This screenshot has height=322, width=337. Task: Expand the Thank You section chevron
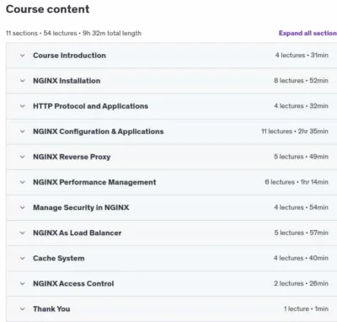[x=23, y=309]
